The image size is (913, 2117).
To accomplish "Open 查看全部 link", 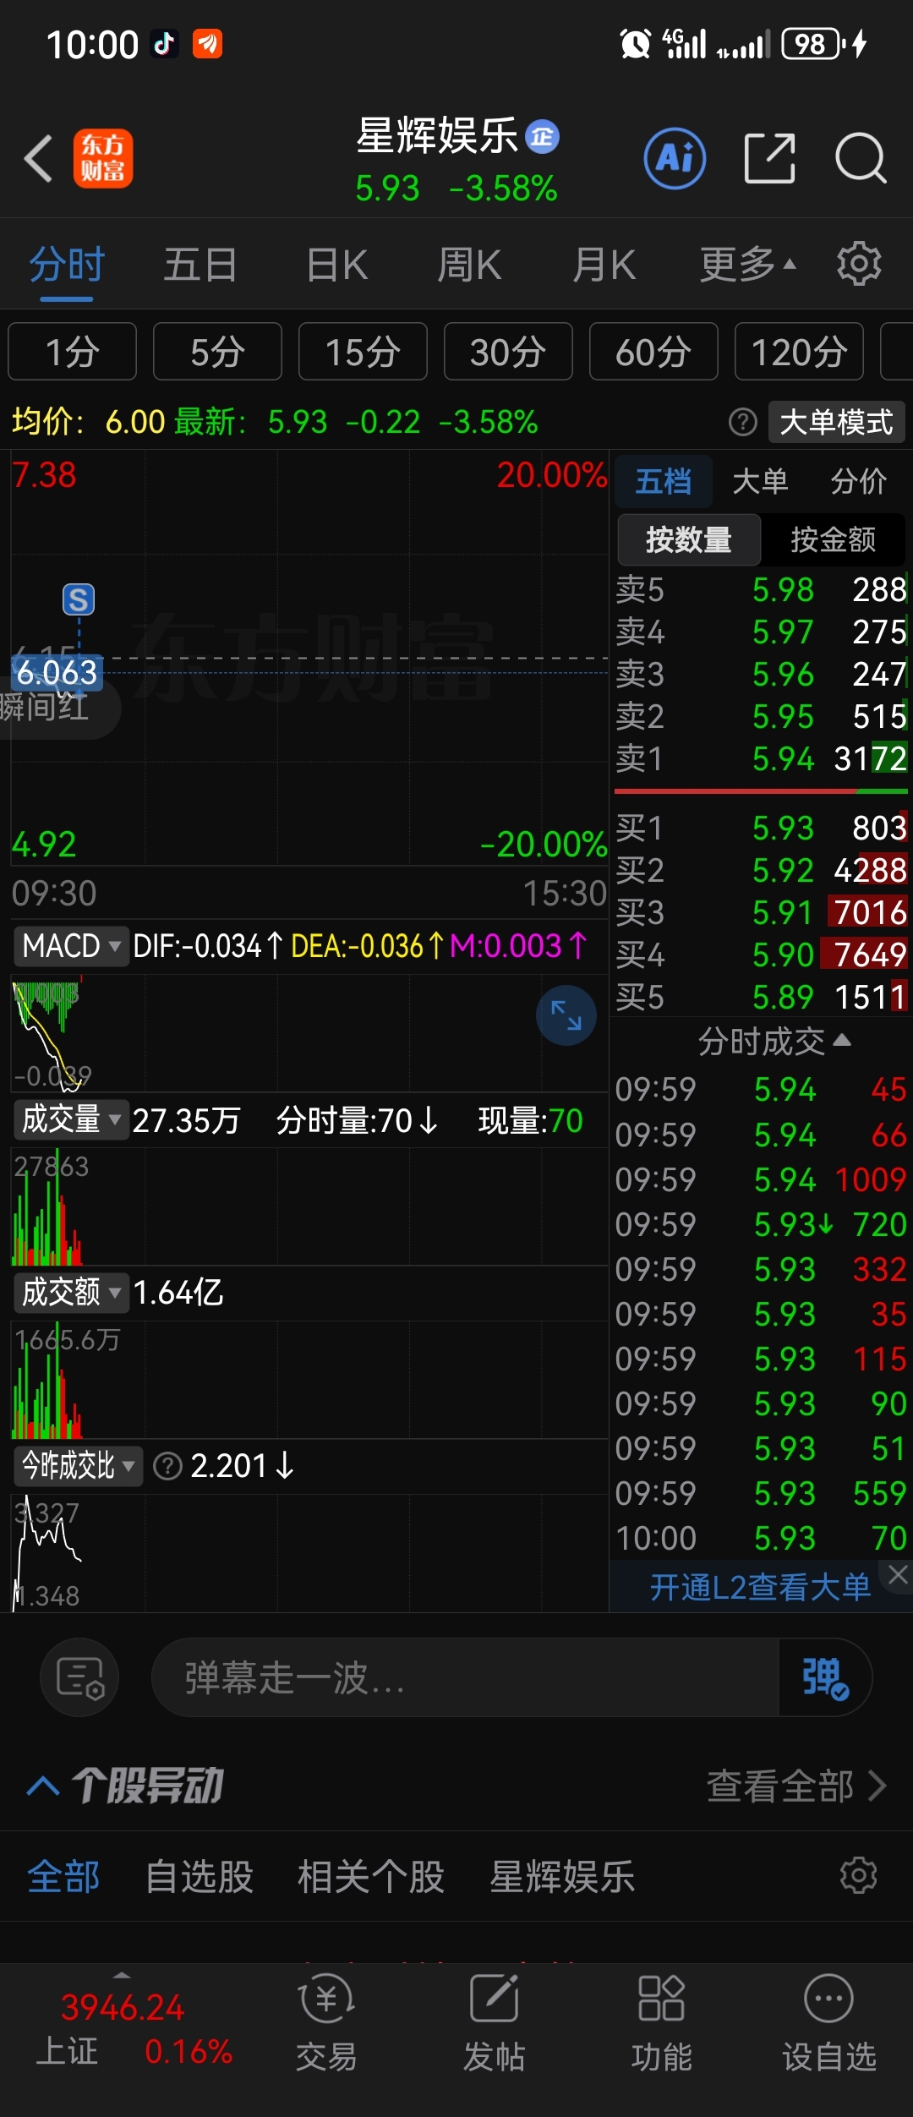I will tap(795, 1786).
